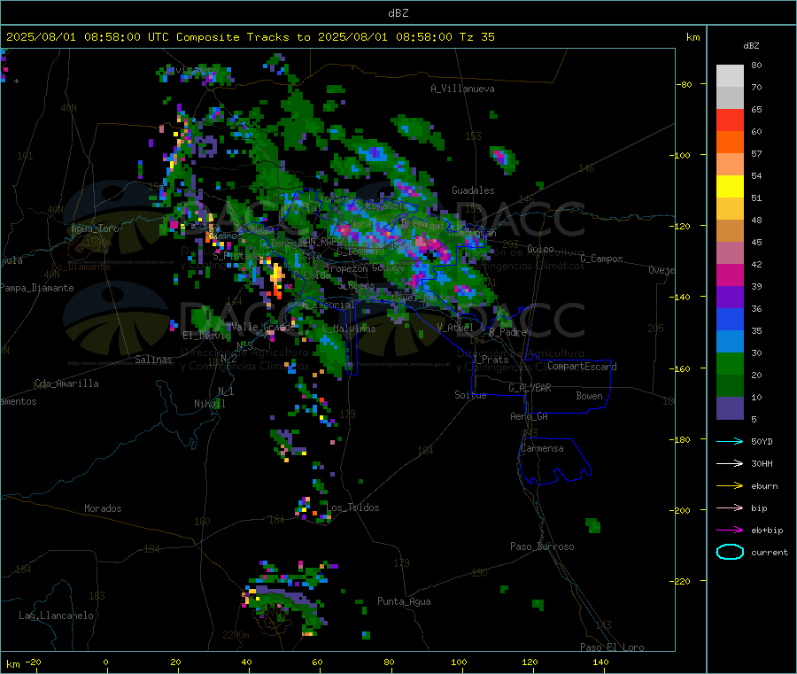Click the cyan 50YD arrow legend icon
The image size is (797, 674).
click(x=730, y=441)
